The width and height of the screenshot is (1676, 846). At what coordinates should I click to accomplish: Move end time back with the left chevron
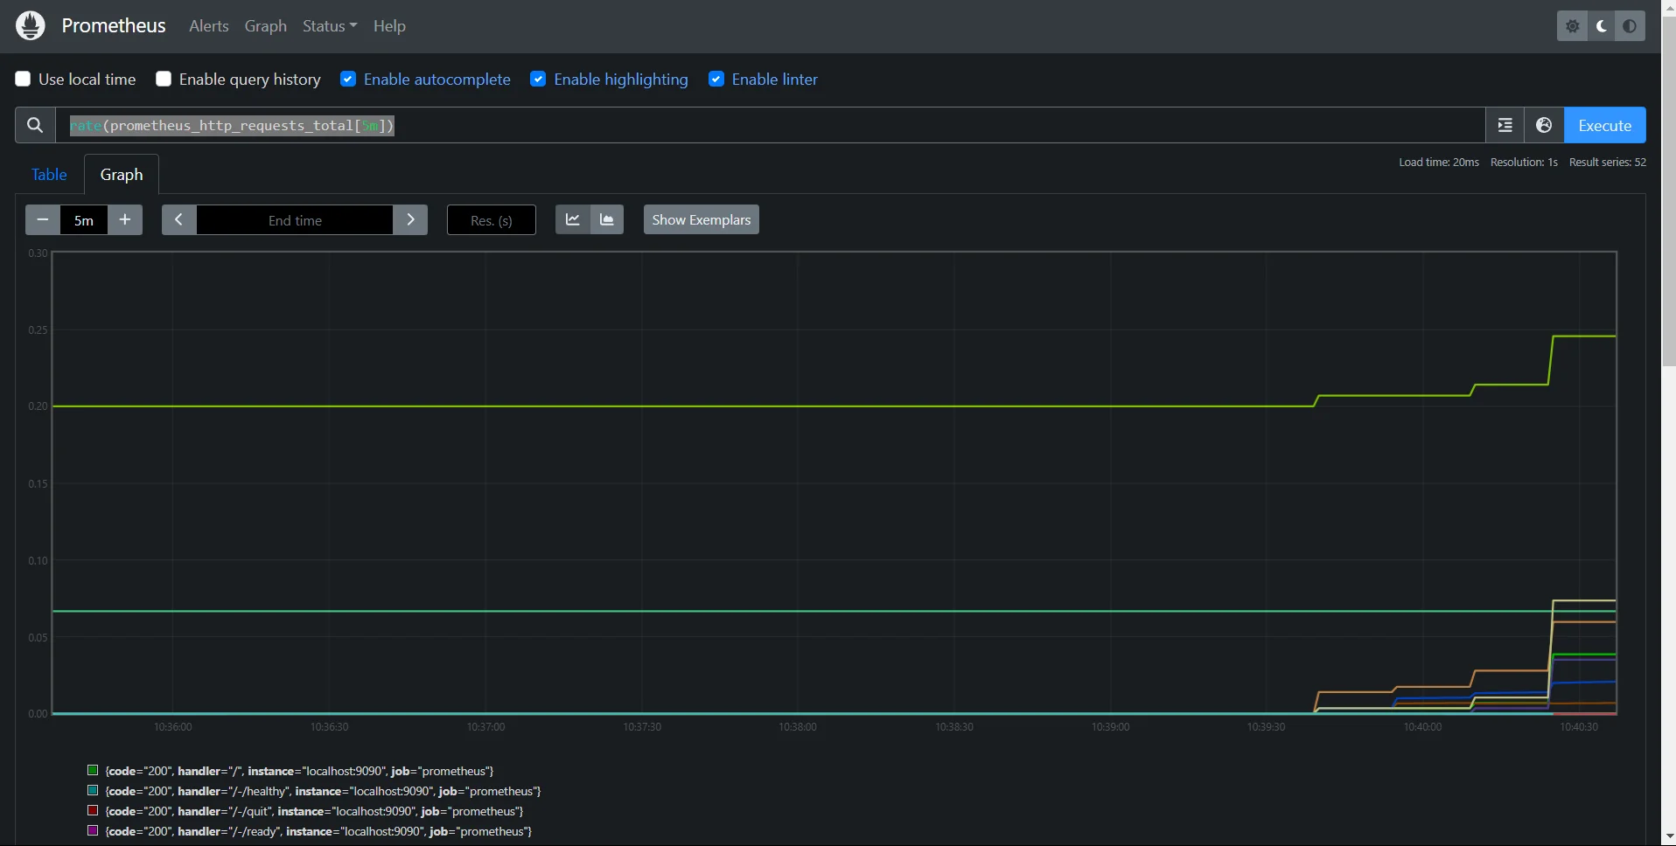pyautogui.click(x=178, y=219)
